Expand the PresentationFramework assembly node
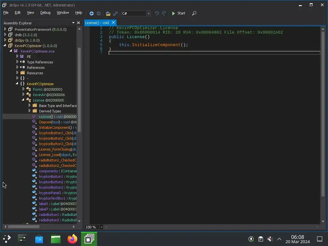 tap(5, 29)
